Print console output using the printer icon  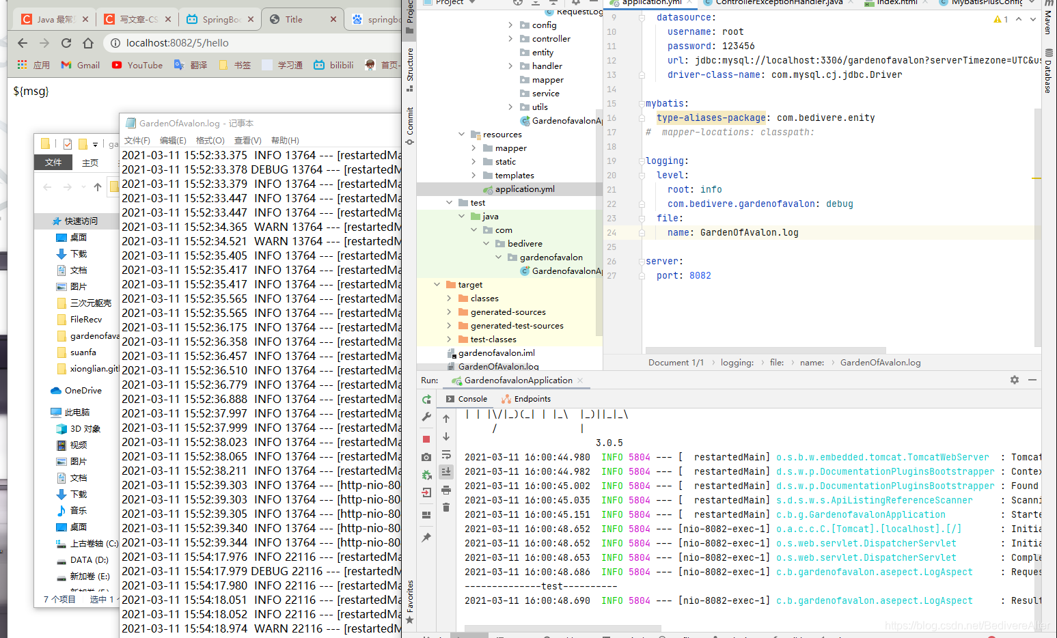tap(446, 490)
